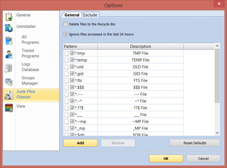Image resolution: width=227 pixels, height=168 pixels.
Task: Sort by the Description column header
Action: pyautogui.click(x=140, y=47)
